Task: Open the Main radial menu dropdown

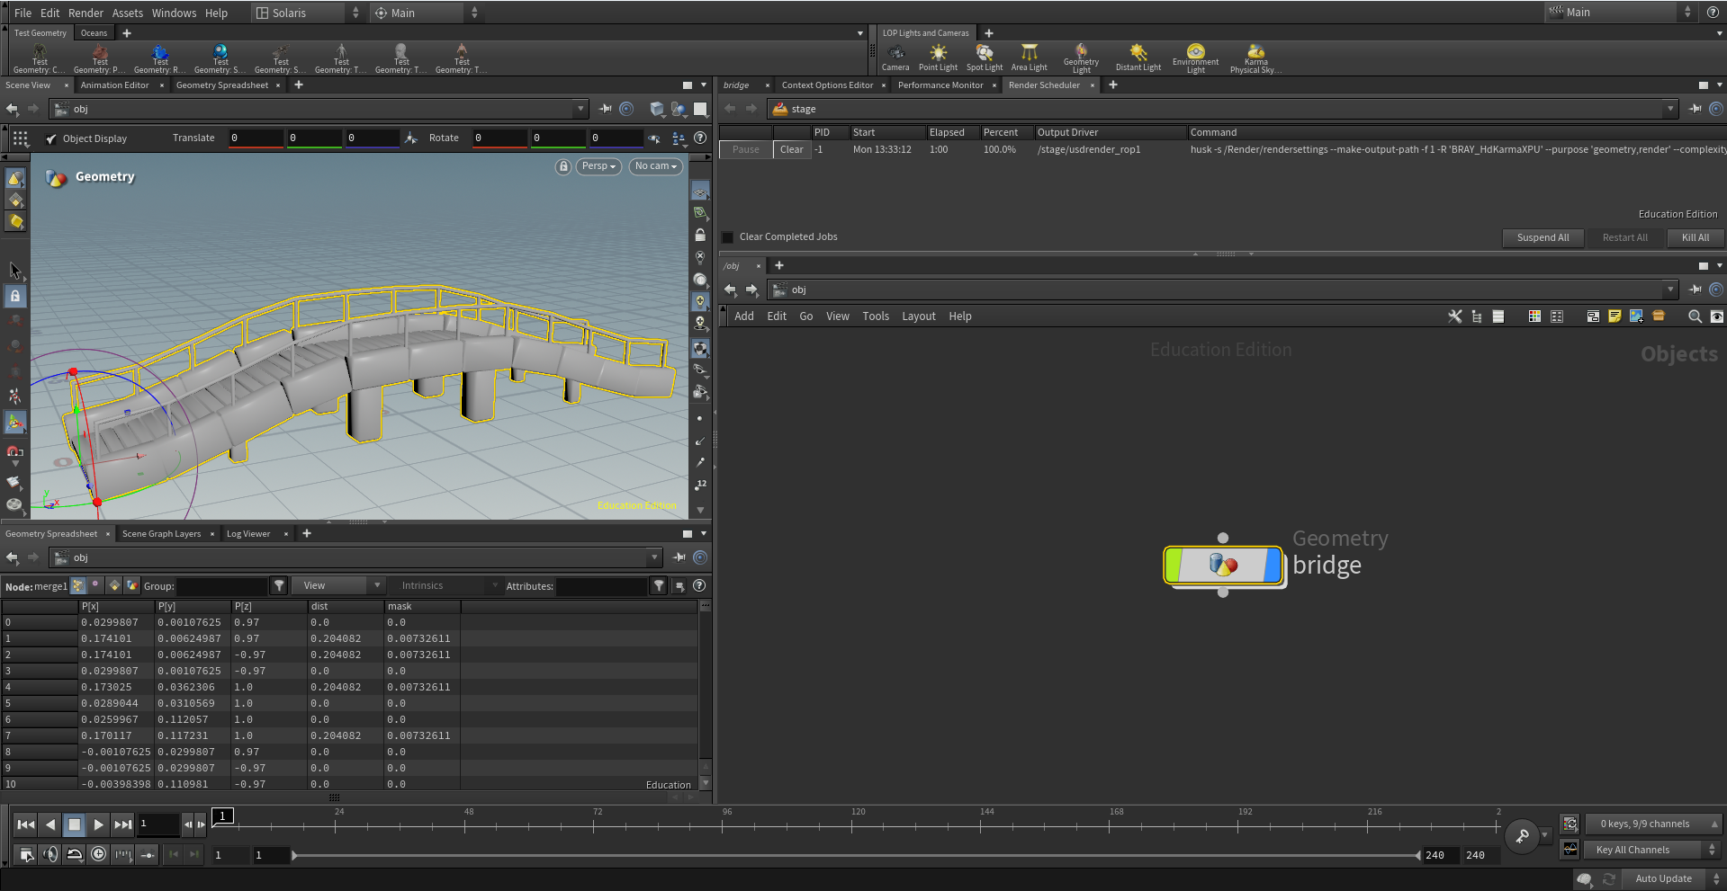Action: (427, 13)
